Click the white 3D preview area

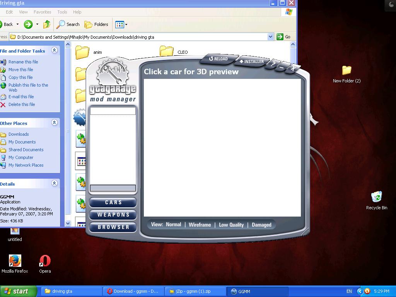(x=222, y=148)
